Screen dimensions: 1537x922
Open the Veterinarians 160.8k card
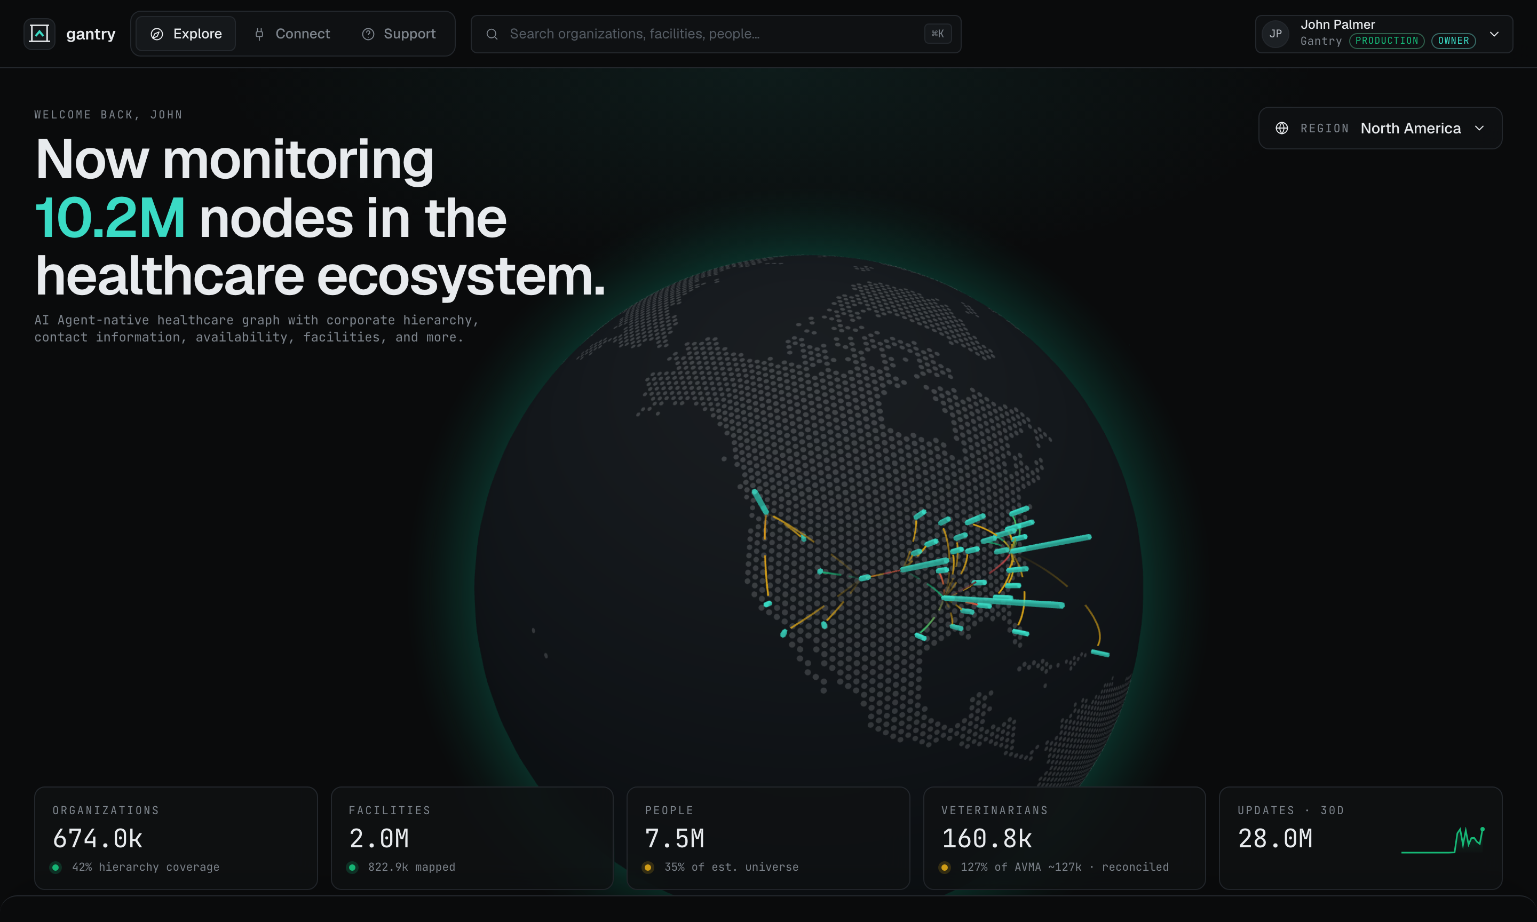[1064, 838]
